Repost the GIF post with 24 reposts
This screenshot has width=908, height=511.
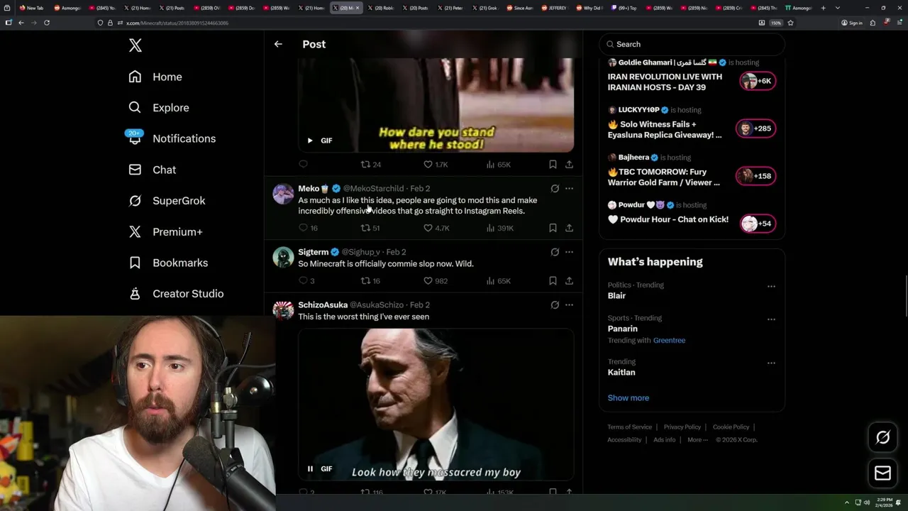click(x=370, y=165)
